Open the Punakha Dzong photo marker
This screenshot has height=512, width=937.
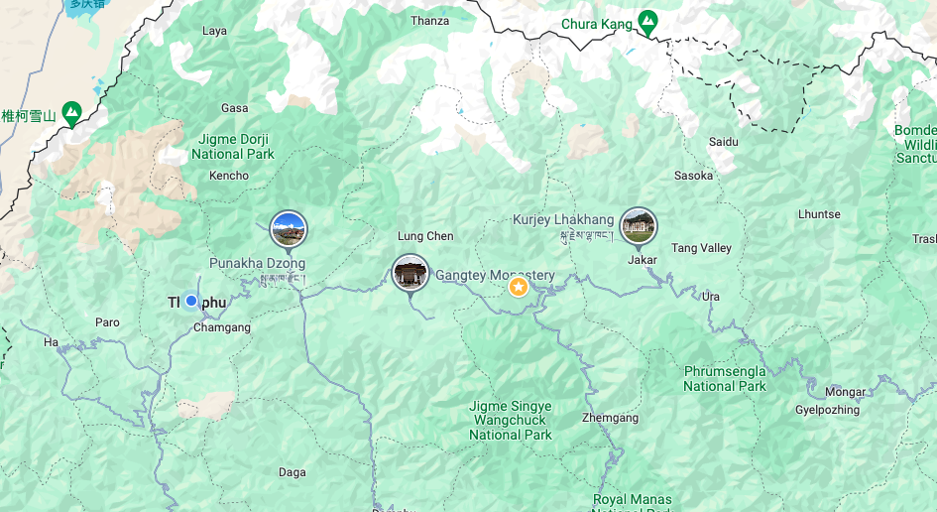click(x=289, y=229)
